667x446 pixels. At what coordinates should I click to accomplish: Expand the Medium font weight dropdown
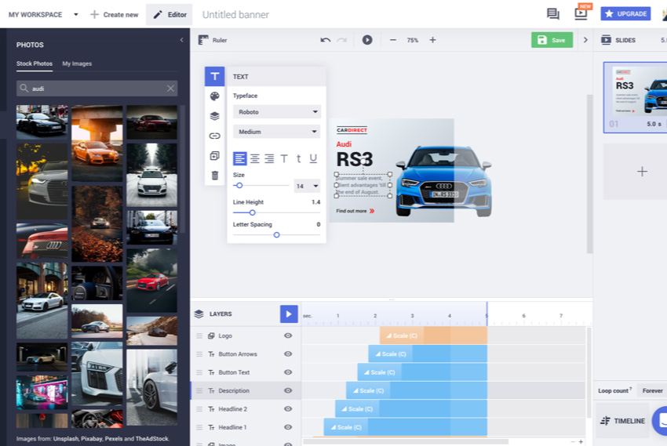276,132
